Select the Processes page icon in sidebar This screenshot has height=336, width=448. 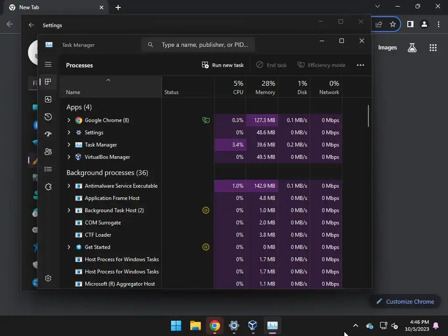coord(48,82)
